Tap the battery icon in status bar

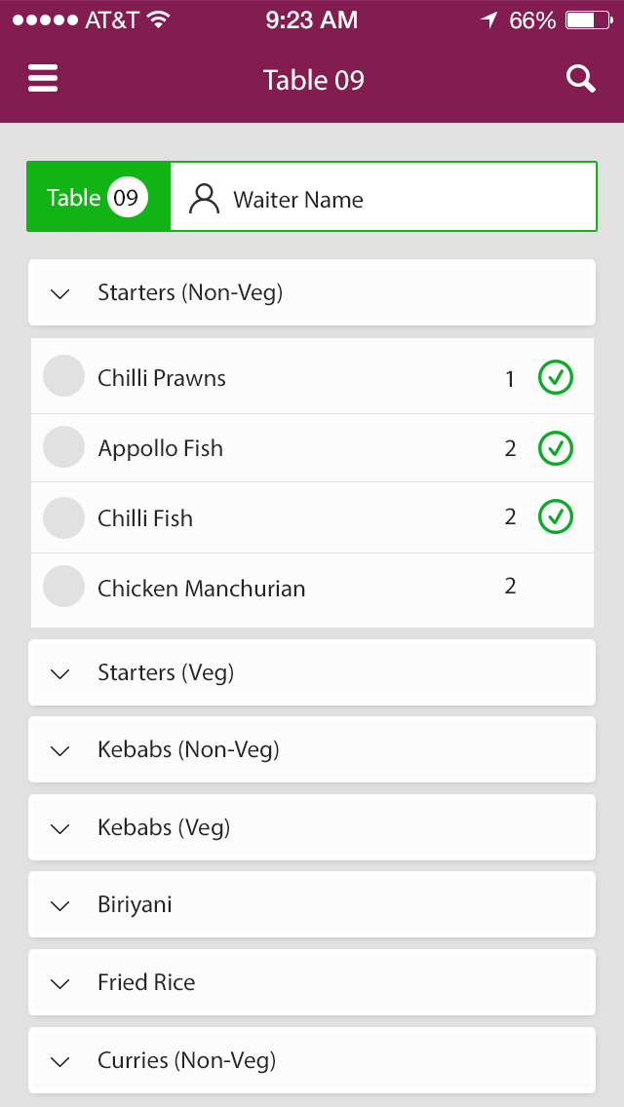click(588, 20)
